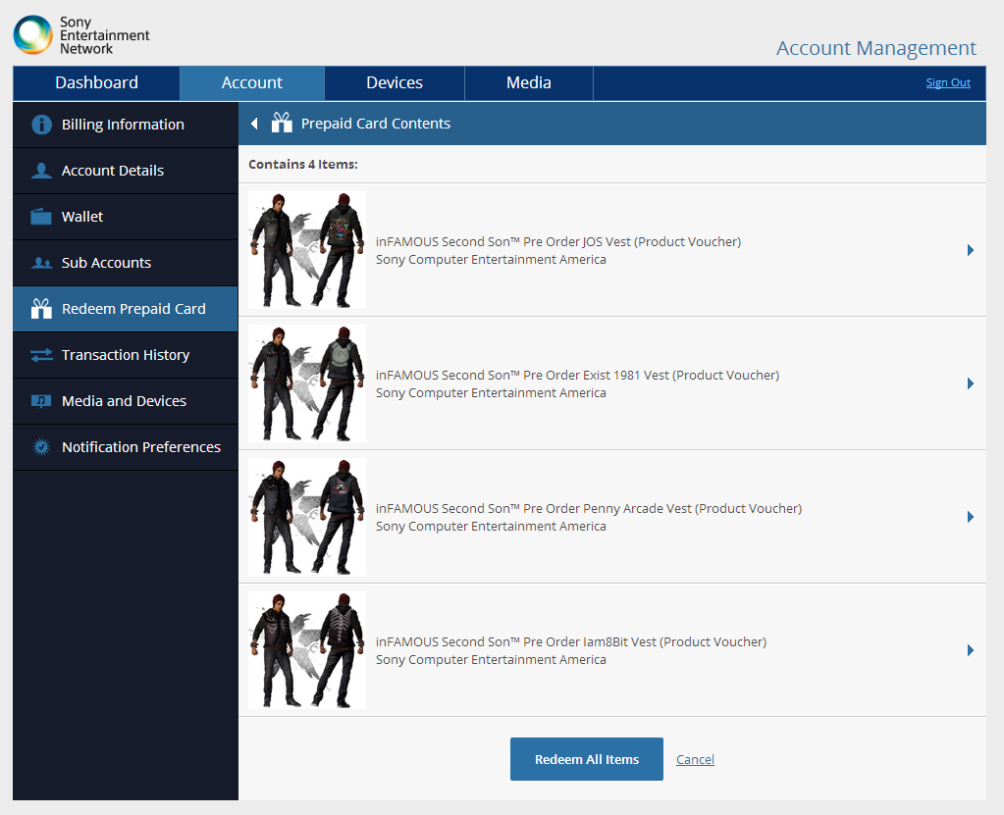Screen dimensions: 1004x815
Task: Expand the Exist 1981 Vest voucher arrow
Action: coord(971,383)
